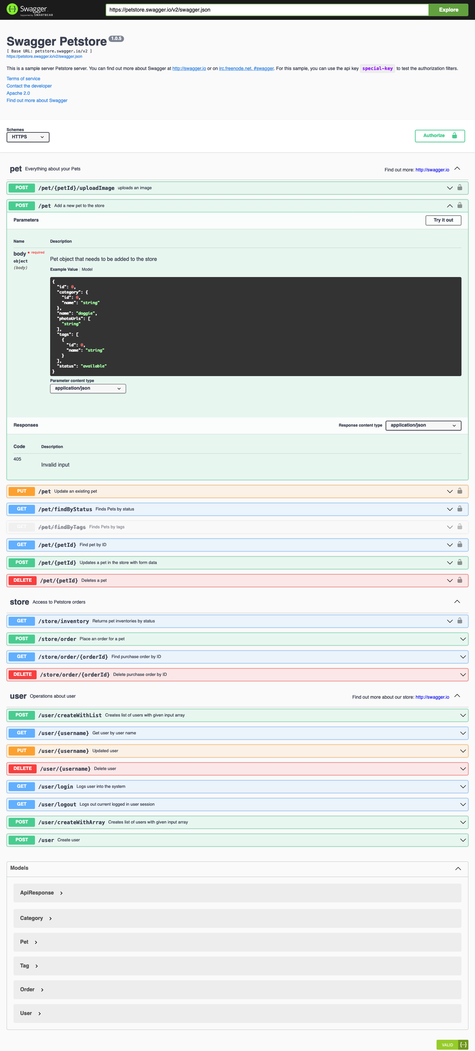Click the swagger.json URL input field
The image size is (475, 1051).
[x=267, y=10]
